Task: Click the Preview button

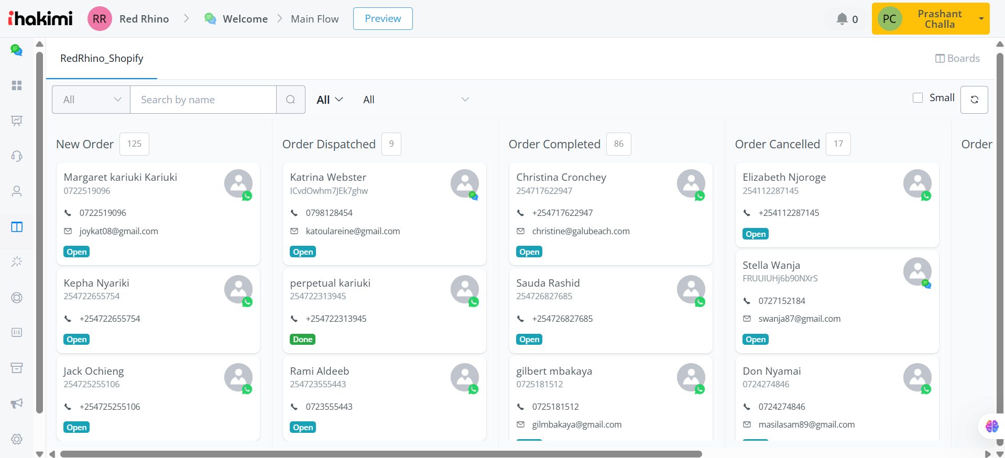Action: [x=383, y=18]
